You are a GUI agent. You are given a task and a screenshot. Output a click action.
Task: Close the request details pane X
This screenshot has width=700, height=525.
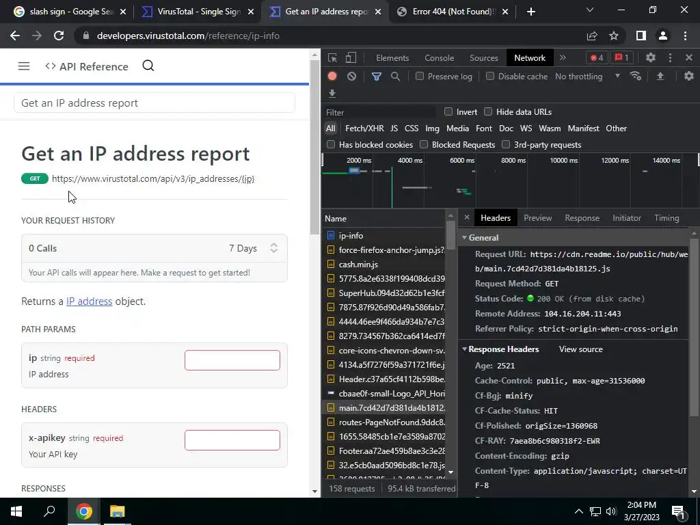466,217
